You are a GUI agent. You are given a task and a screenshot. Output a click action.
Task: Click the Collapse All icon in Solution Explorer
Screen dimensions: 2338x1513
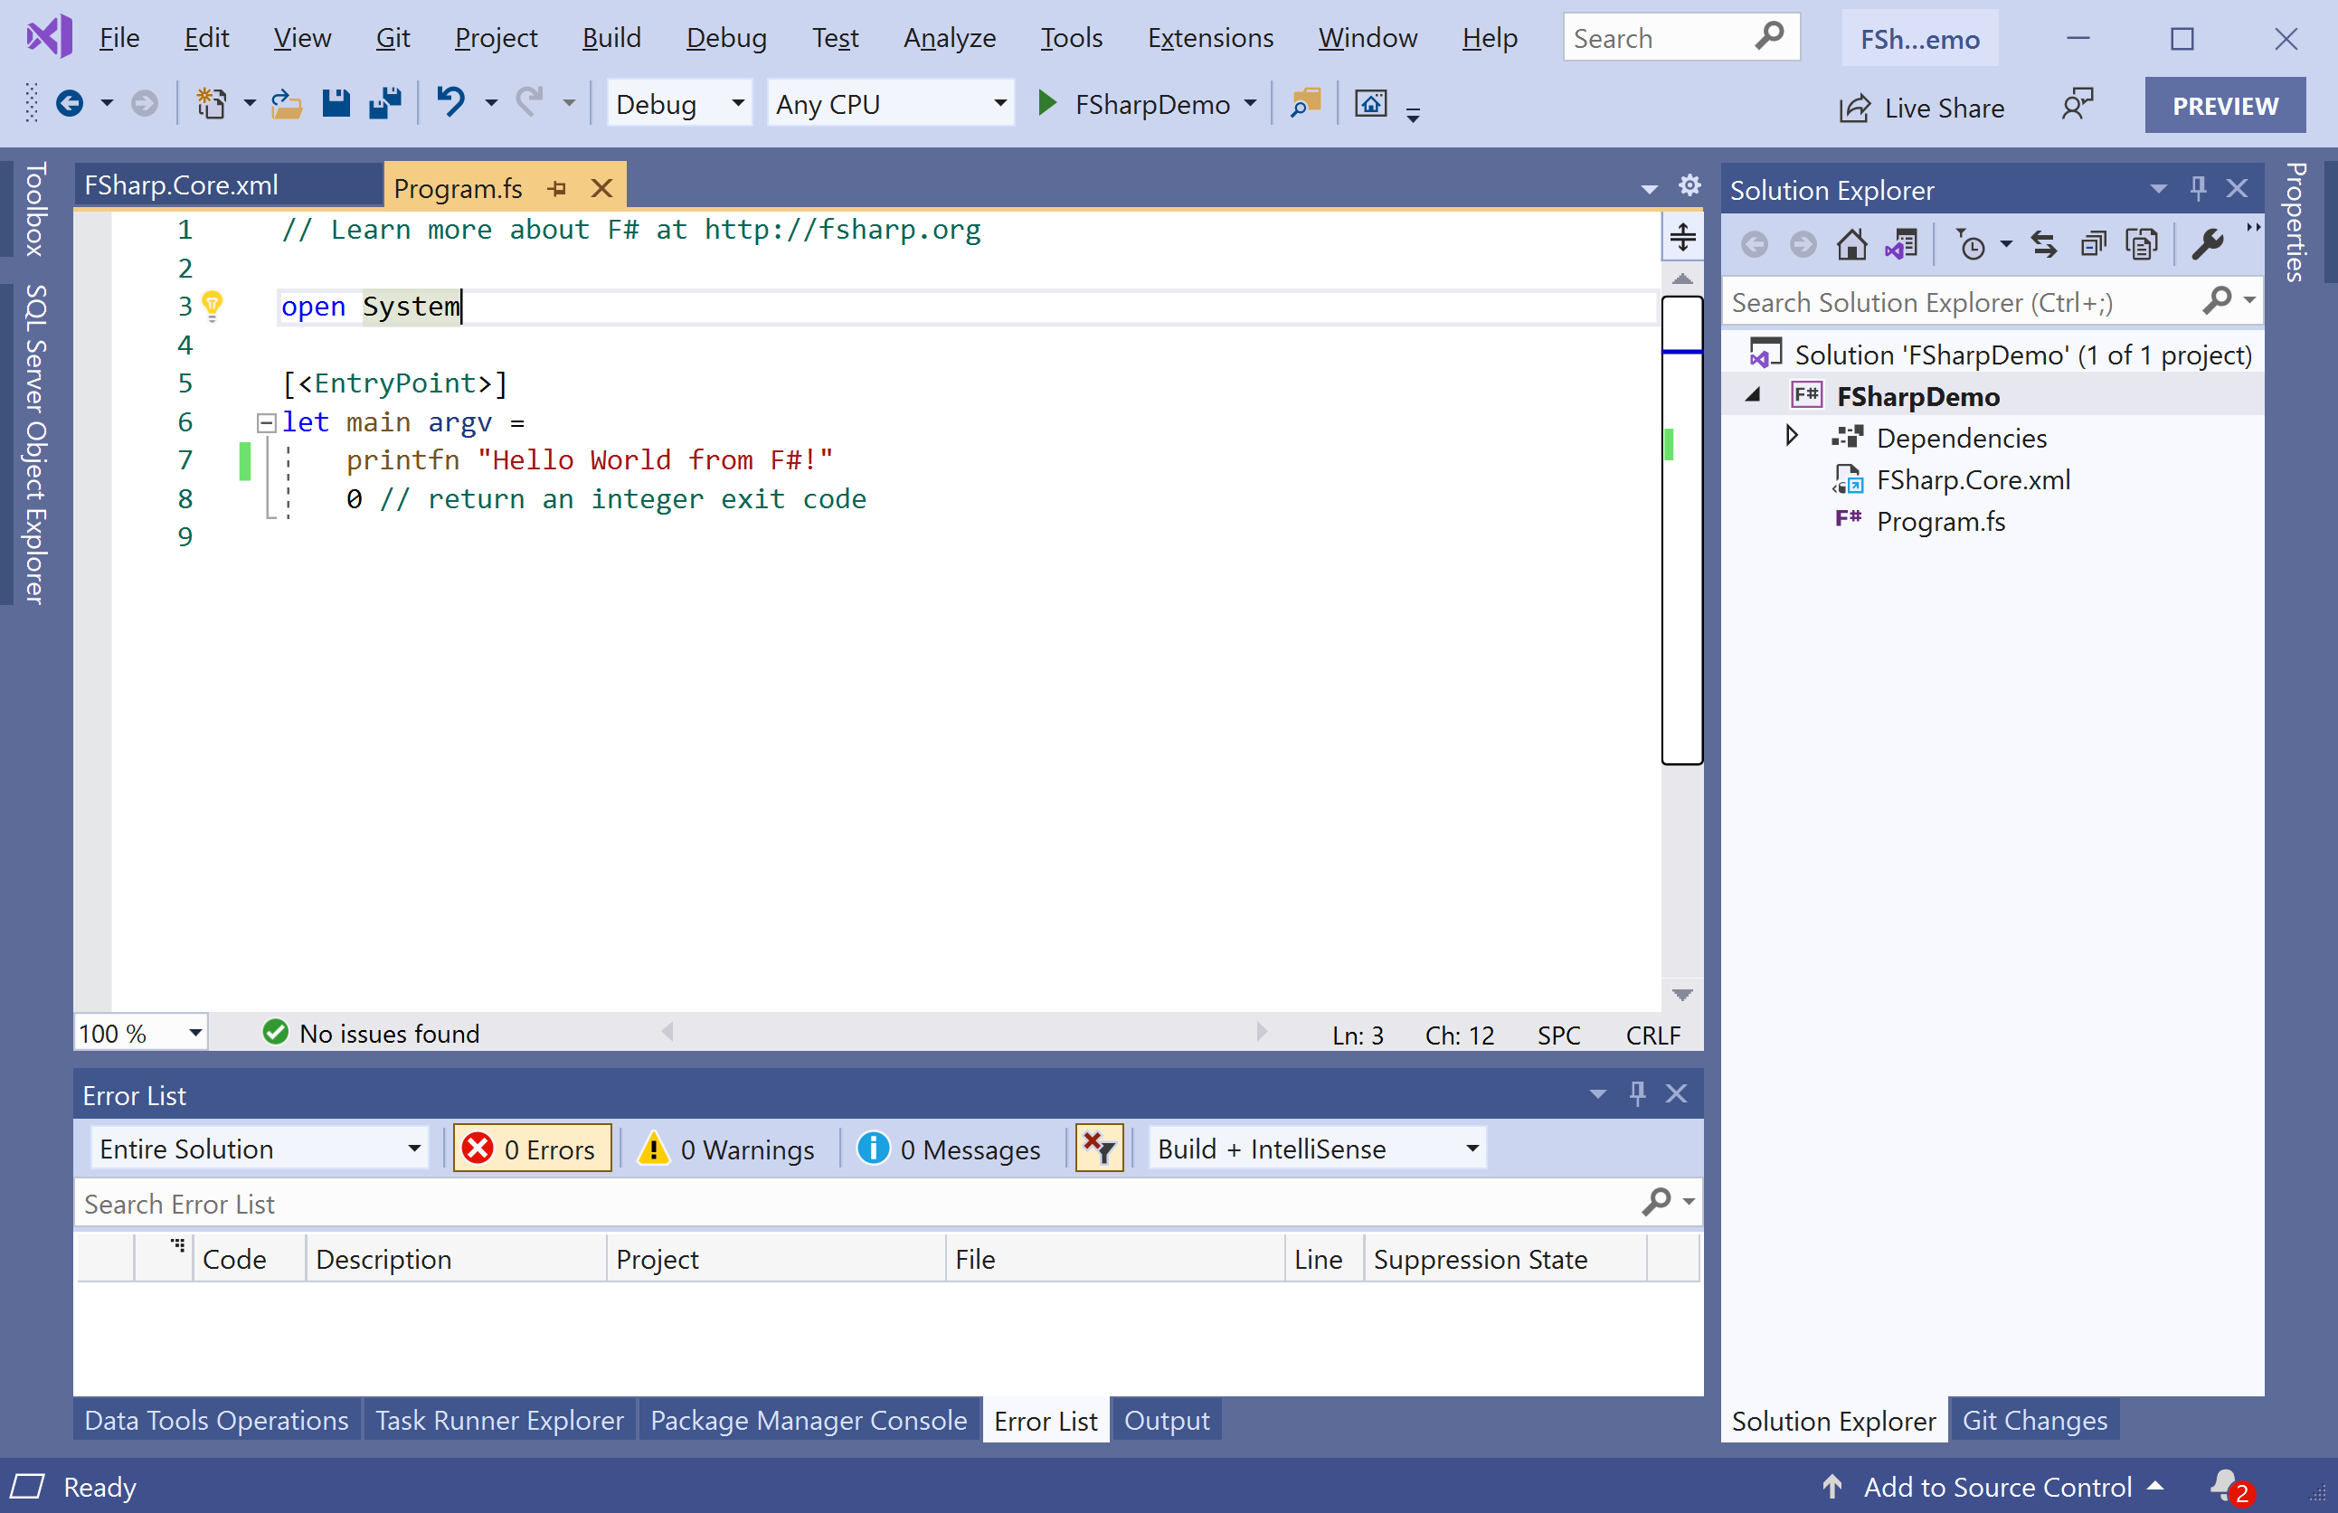2094,245
